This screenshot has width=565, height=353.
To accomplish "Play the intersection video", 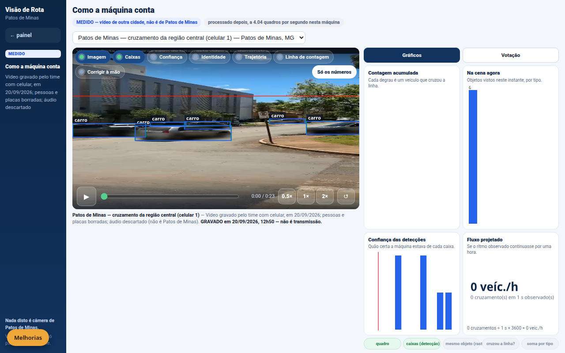I will coord(87,196).
